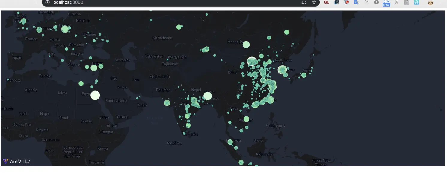This screenshot has width=447, height=178.
Task: Click the Spain map label
Action: (x=17, y=57)
